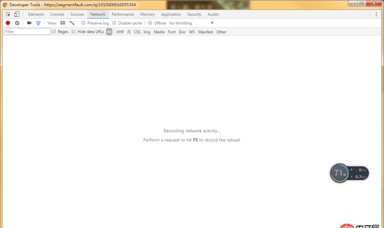Screen dimensions: 384x228
Task: Check the Offline checkbox
Action: pyautogui.click(x=150, y=23)
